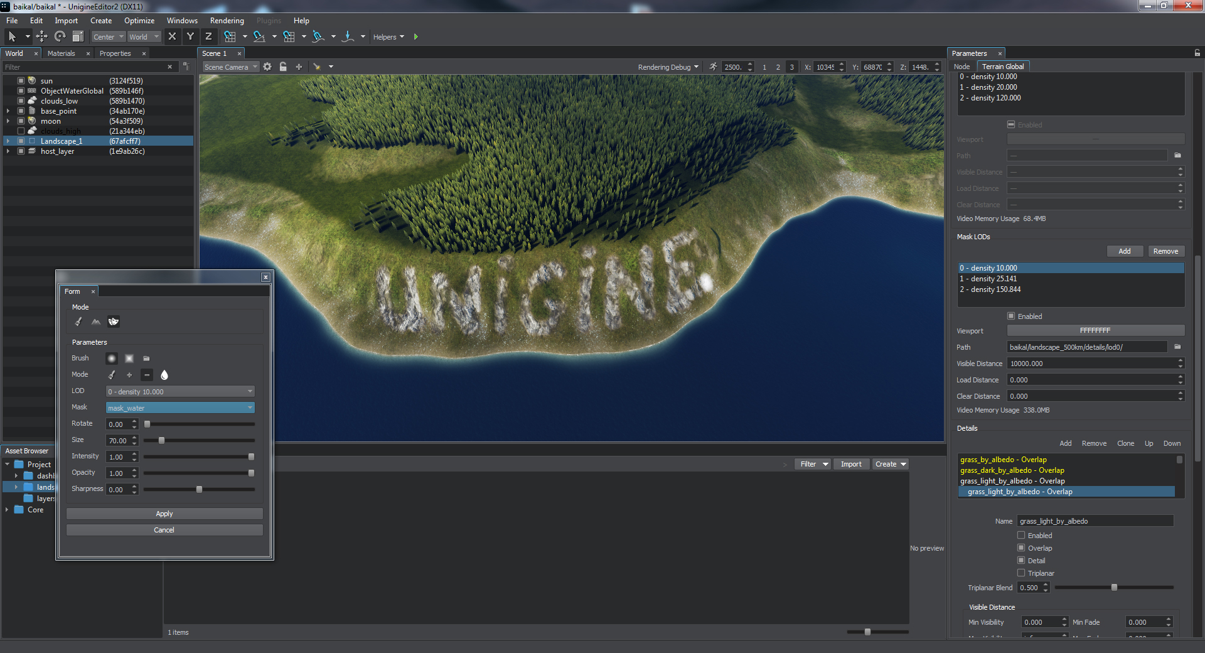Activate the Rotate manipulator tool
This screenshot has width=1205, height=653.
(x=60, y=37)
